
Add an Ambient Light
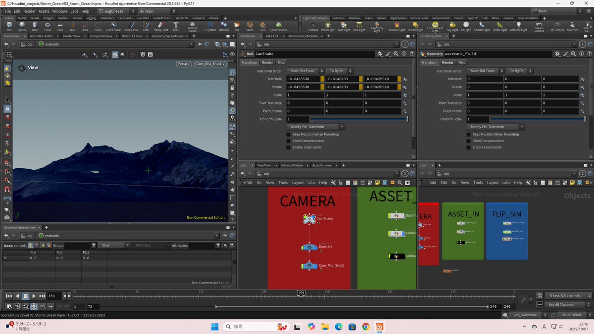tap(519, 26)
